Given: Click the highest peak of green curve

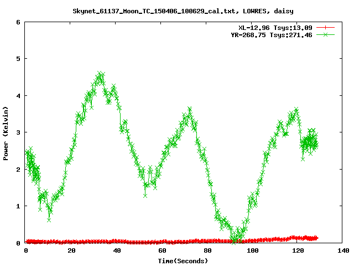Looking at the screenshot, I should point(100,74).
